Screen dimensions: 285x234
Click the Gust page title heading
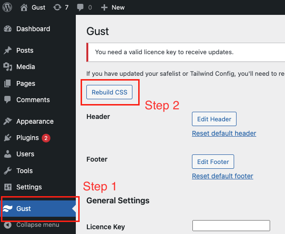(x=97, y=31)
